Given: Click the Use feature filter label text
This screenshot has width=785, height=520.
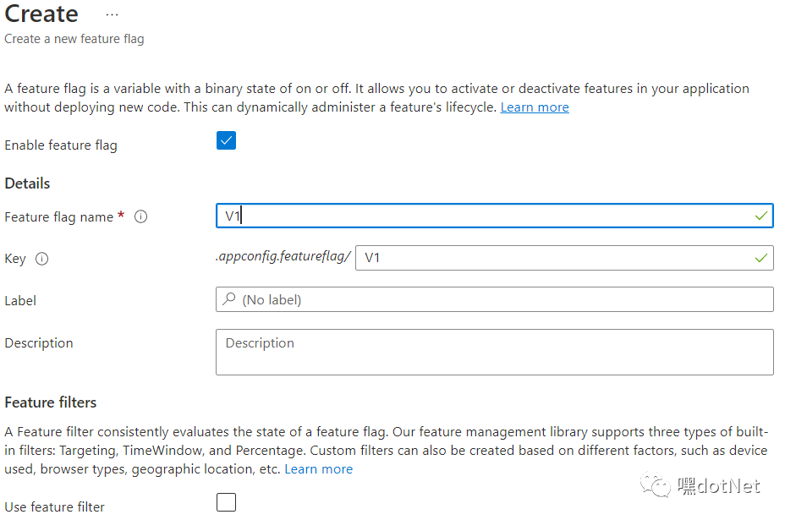Looking at the screenshot, I should click(x=55, y=507).
